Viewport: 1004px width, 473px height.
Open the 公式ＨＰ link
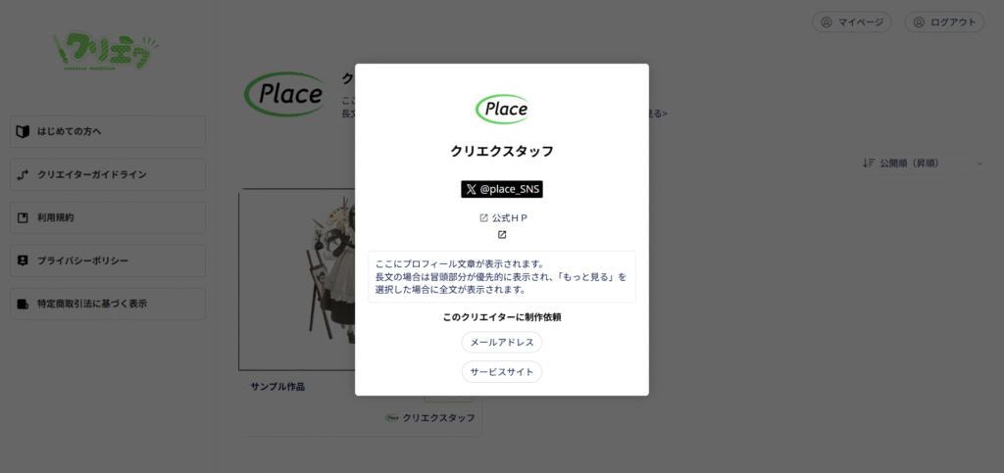pyautogui.click(x=510, y=218)
